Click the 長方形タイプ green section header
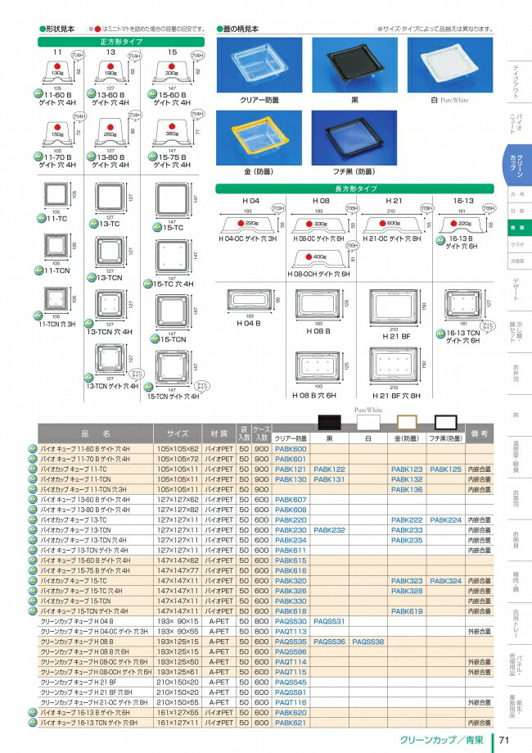Screen dimensions: 532x753 pyautogui.click(x=355, y=188)
